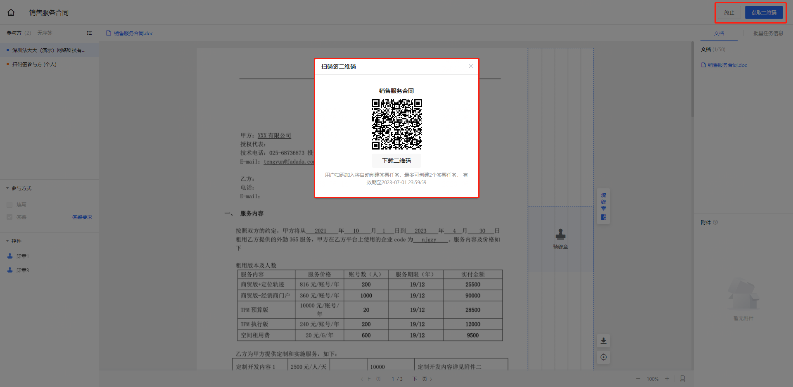Image resolution: width=793 pixels, height=387 pixels.
Task: Click the document vertical scrollbar
Action: [x=693, y=78]
